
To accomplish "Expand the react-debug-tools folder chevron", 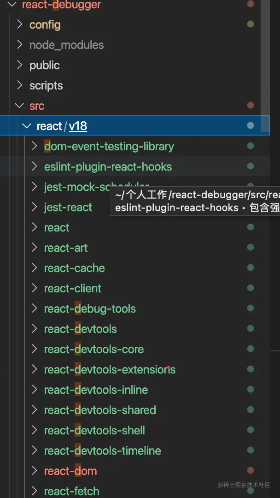I will pyautogui.click(x=34, y=308).
